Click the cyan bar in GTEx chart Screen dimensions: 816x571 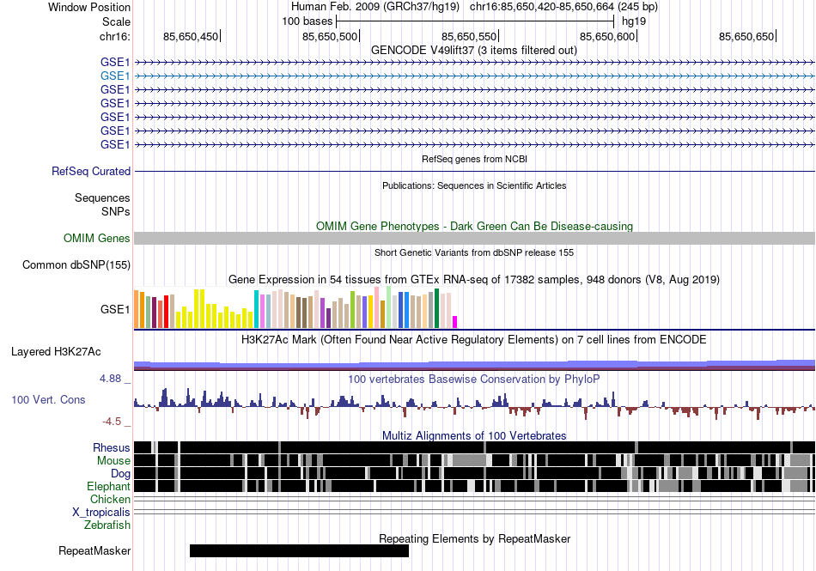256,309
